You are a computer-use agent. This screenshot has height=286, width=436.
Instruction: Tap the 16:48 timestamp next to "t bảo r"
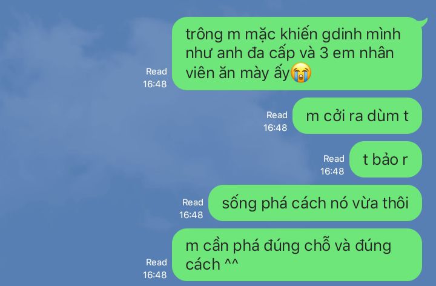(332, 171)
